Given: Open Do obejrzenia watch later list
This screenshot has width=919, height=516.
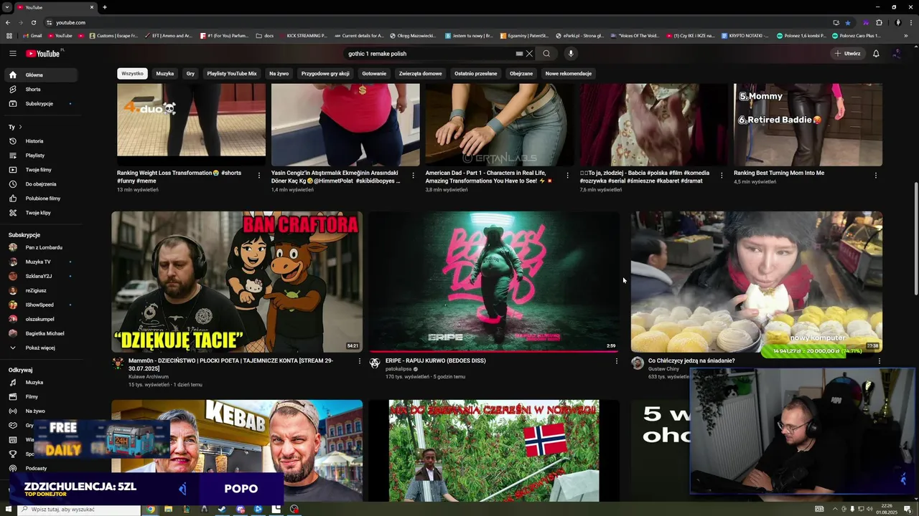Looking at the screenshot, I should (x=41, y=184).
